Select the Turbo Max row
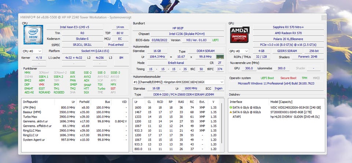352x163 pixels. coord(75,117)
